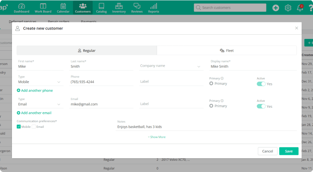The width and height of the screenshot is (313, 172).
Task: Switch to the Fleet tab
Action: [x=227, y=51]
